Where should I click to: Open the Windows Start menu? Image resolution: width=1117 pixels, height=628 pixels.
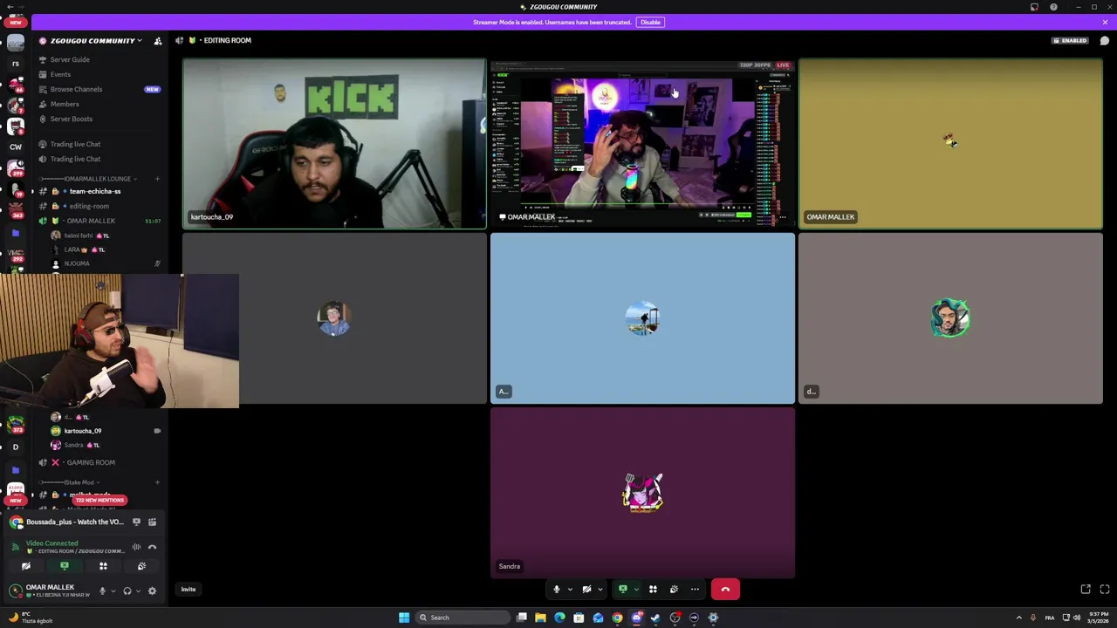click(x=404, y=618)
